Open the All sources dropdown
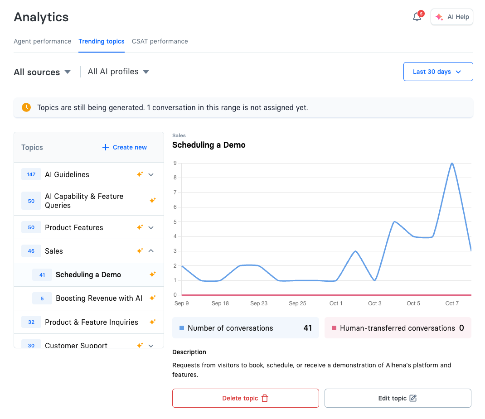The width and height of the screenshot is (485, 419). click(42, 72)
